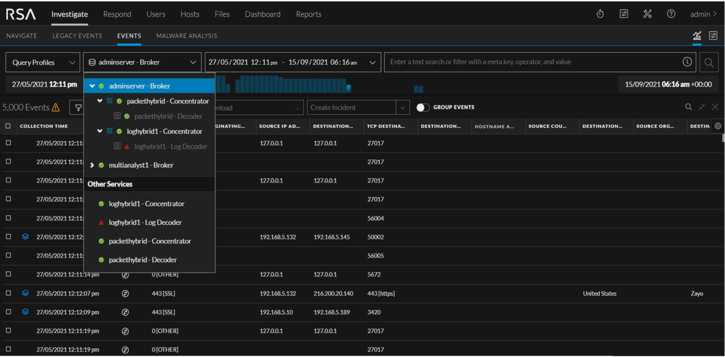Uncheck the packethybrid - Concentrator checkbox
Viewport: 725px width, 357px height.
coord(110,101)
